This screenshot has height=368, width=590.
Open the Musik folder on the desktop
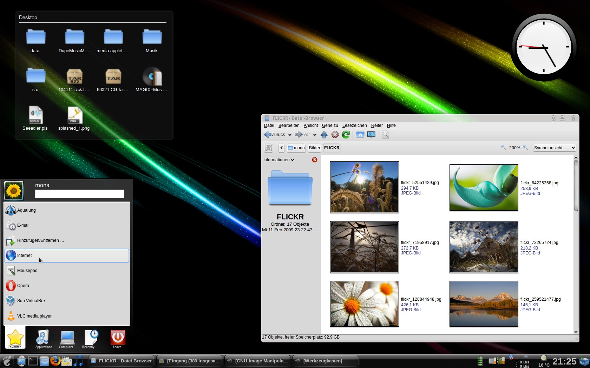click(152, 41)
